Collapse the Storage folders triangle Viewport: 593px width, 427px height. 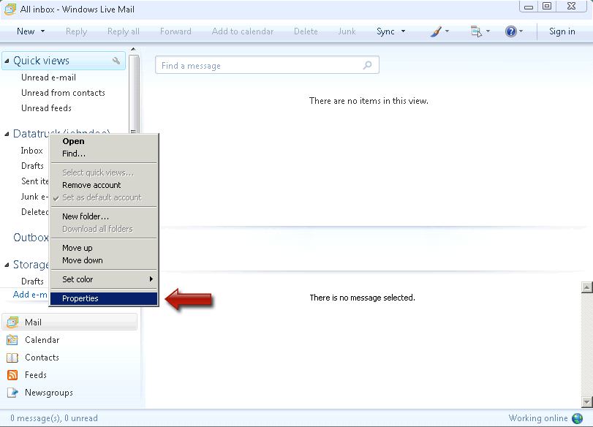(x=7, y=265)
